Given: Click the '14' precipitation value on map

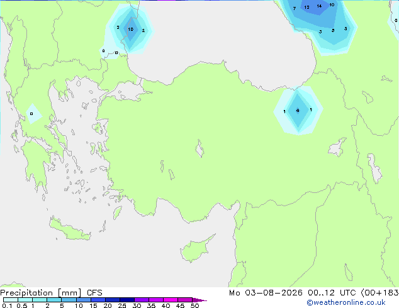Looking at the screenshot, I should 319,6.
